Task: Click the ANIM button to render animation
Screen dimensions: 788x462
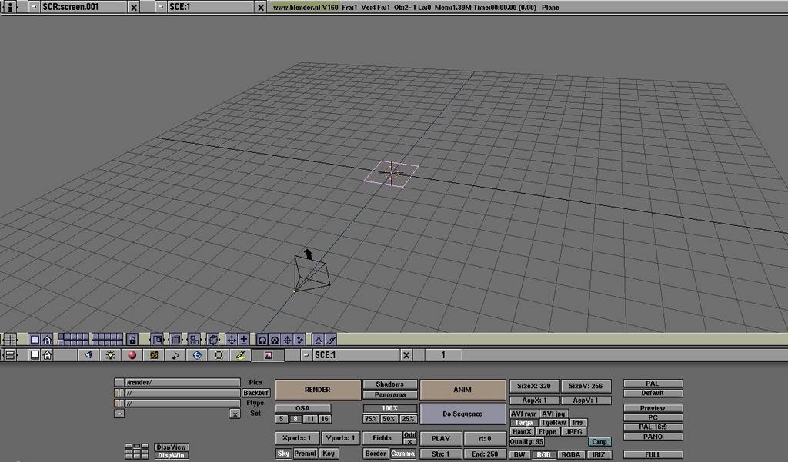Action: (462, 391)
